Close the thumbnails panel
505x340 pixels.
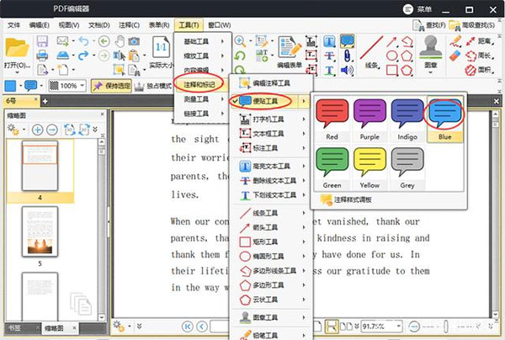[102, 114]
